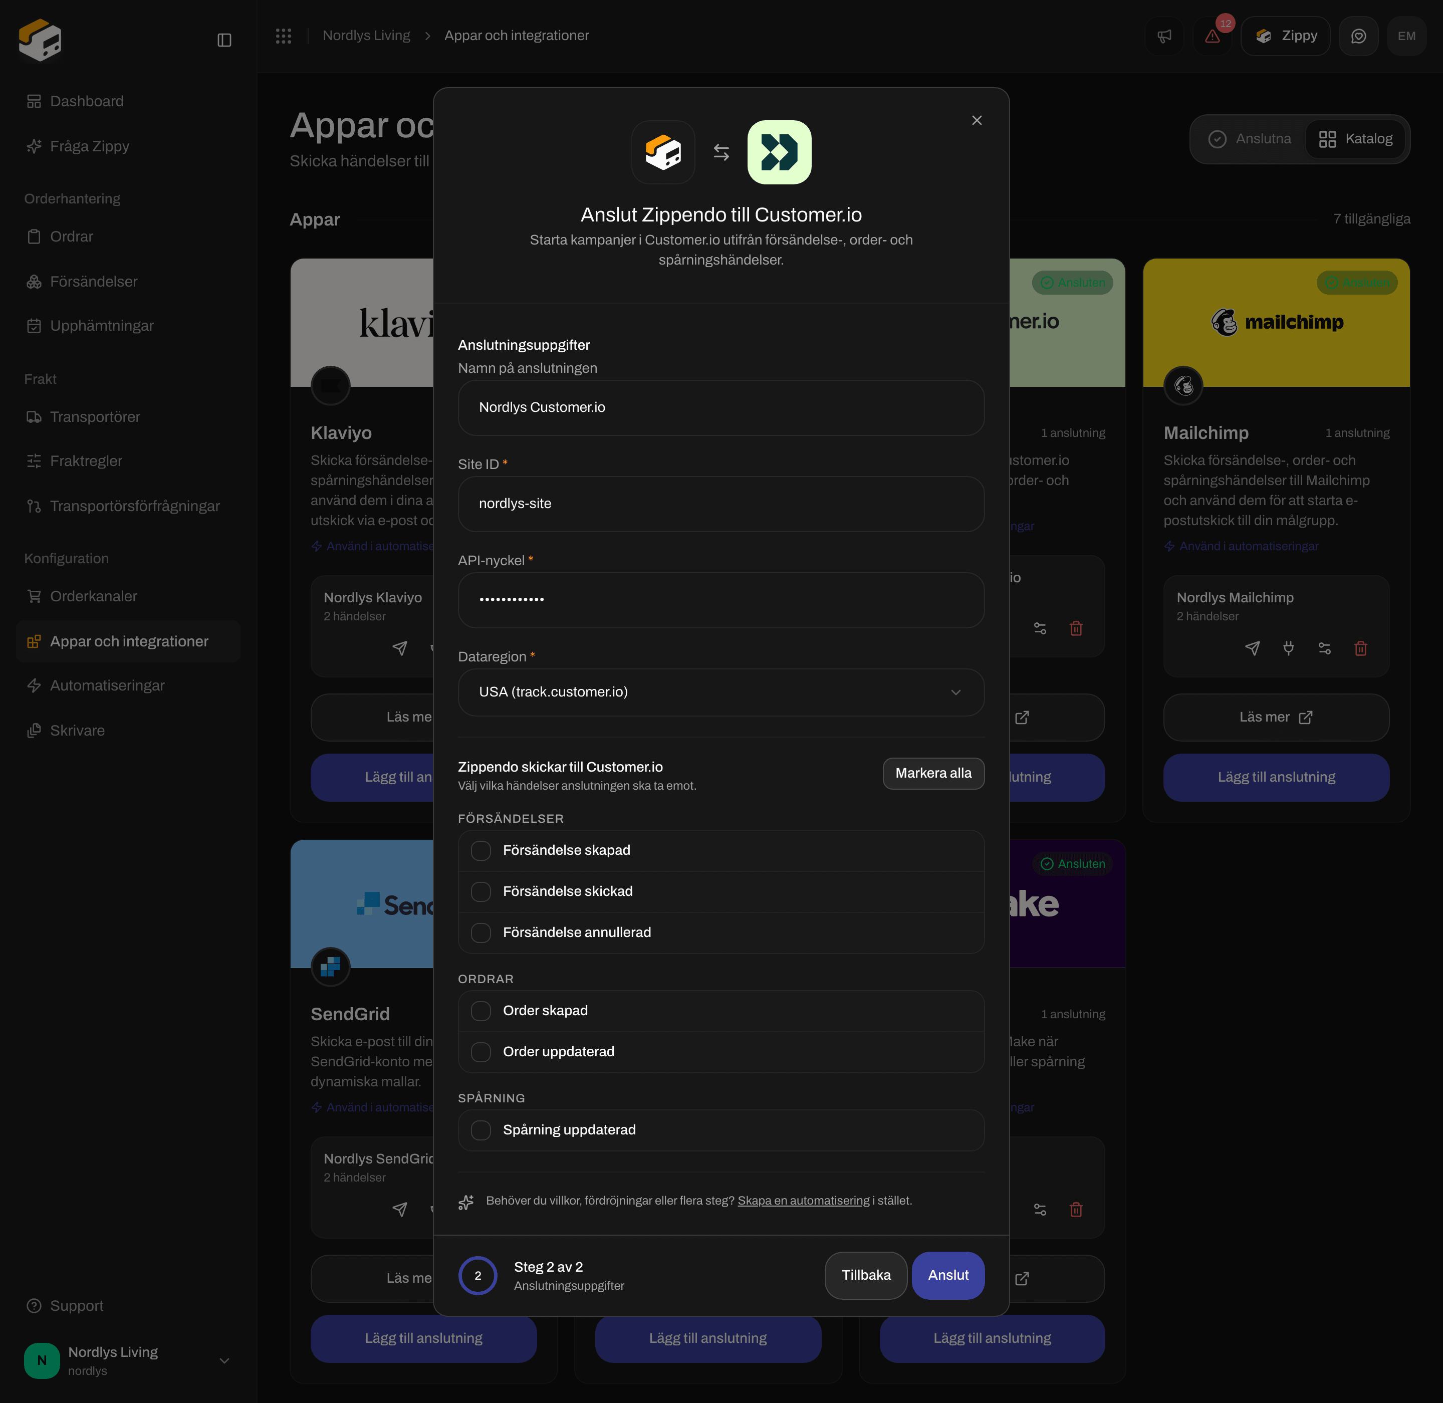Click the Zippendo logo in sidebar
This screenshot has height=1403, width=1443.
pos(40,40)
